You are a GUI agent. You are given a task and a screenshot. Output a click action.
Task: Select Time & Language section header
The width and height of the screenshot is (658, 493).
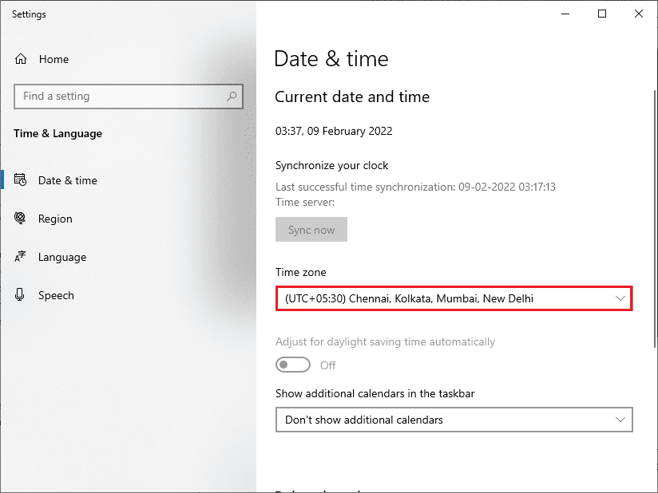[x=57, y=133]
